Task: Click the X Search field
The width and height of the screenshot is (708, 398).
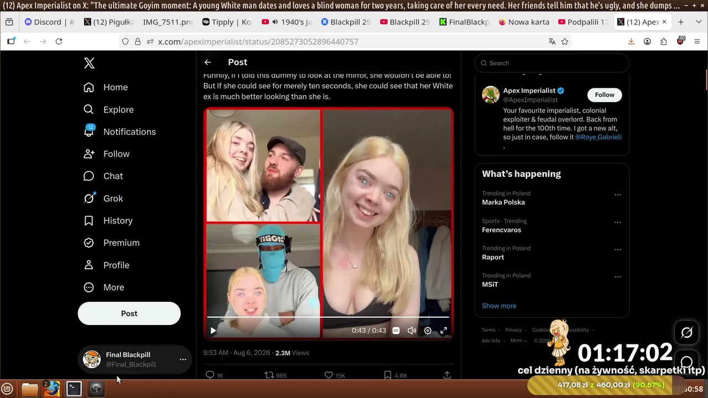Action: point(552,63)
